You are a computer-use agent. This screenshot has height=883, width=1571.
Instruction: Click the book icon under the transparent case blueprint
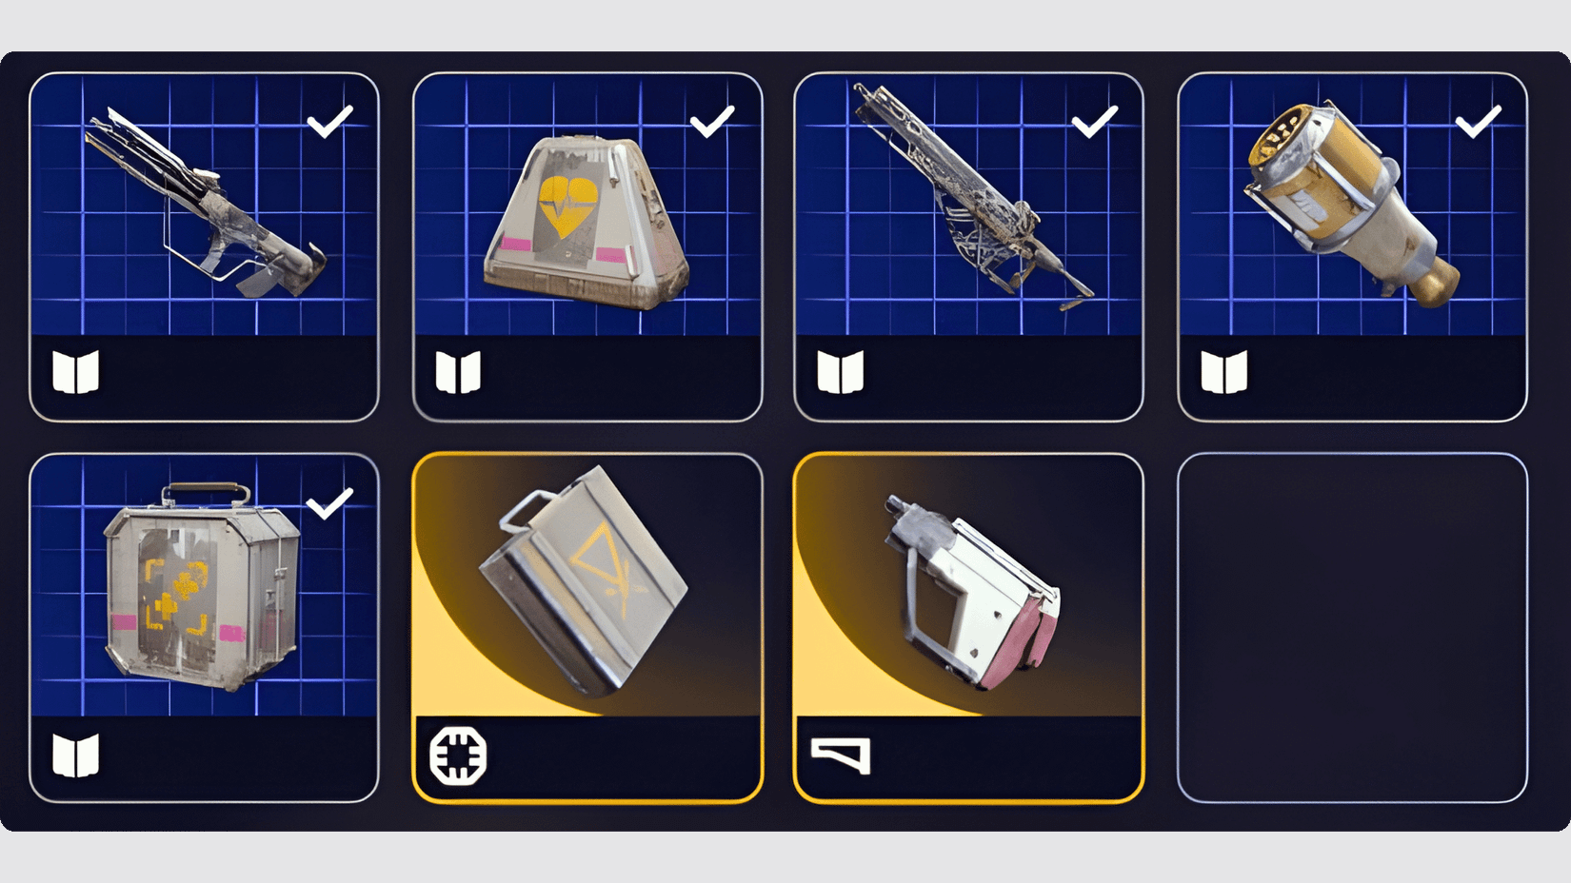point(75,755)
